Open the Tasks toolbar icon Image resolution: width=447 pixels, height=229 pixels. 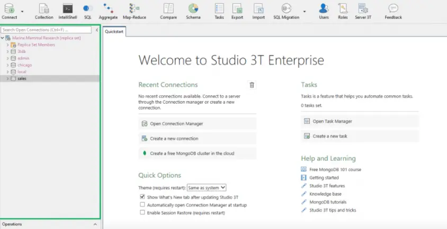tap(219, 11)
